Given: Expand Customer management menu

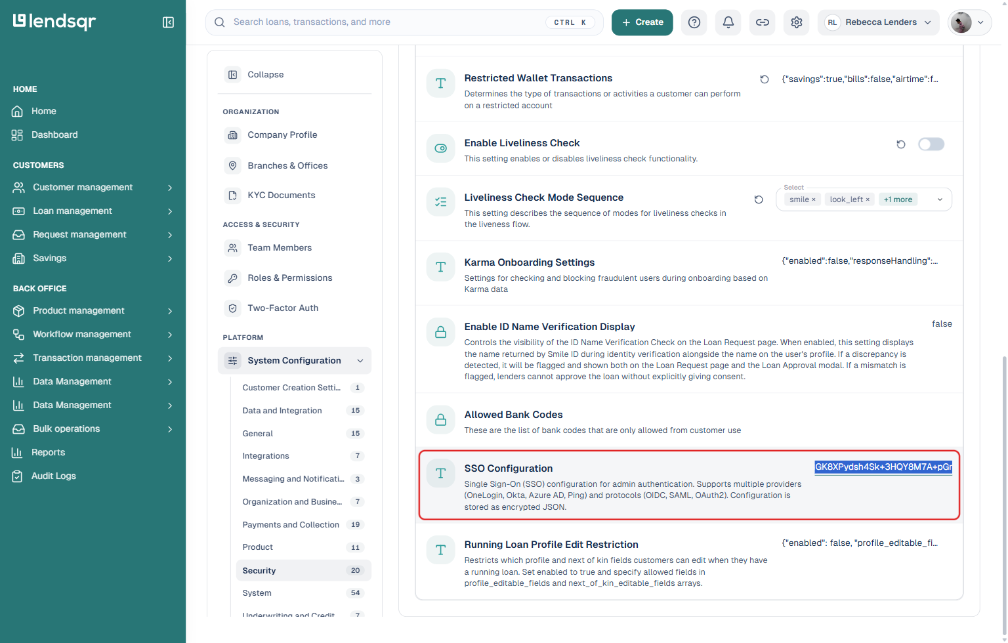Looking at the screenshot, I should [x=93, y=188].
